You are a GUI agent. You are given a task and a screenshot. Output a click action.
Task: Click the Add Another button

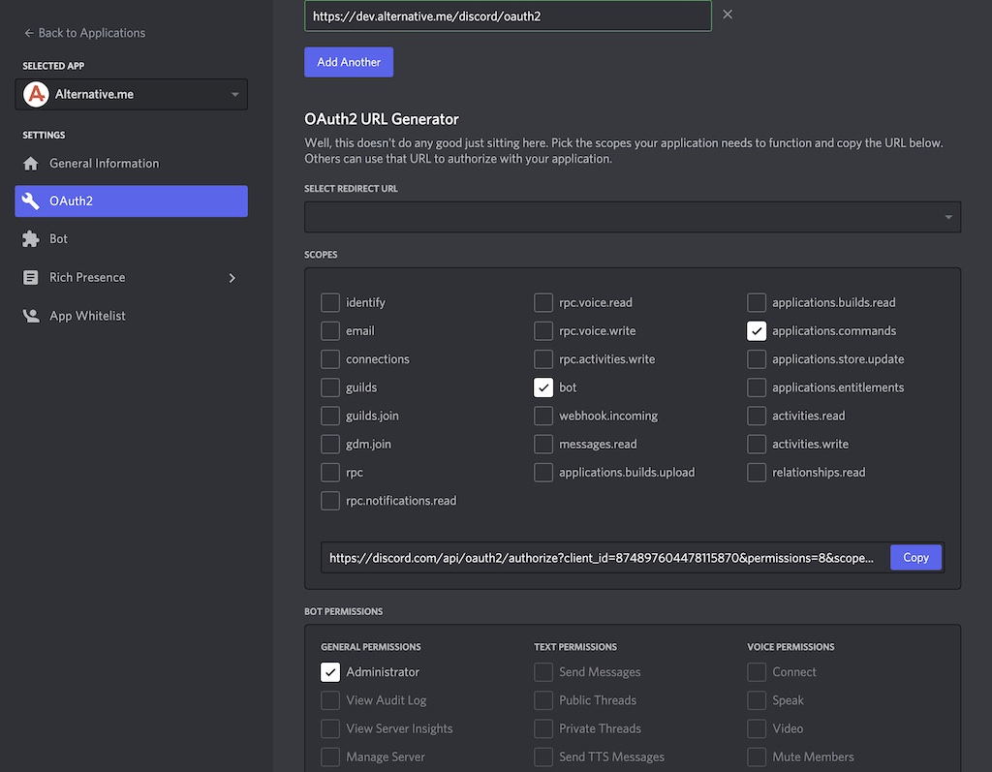coord(348,61)
